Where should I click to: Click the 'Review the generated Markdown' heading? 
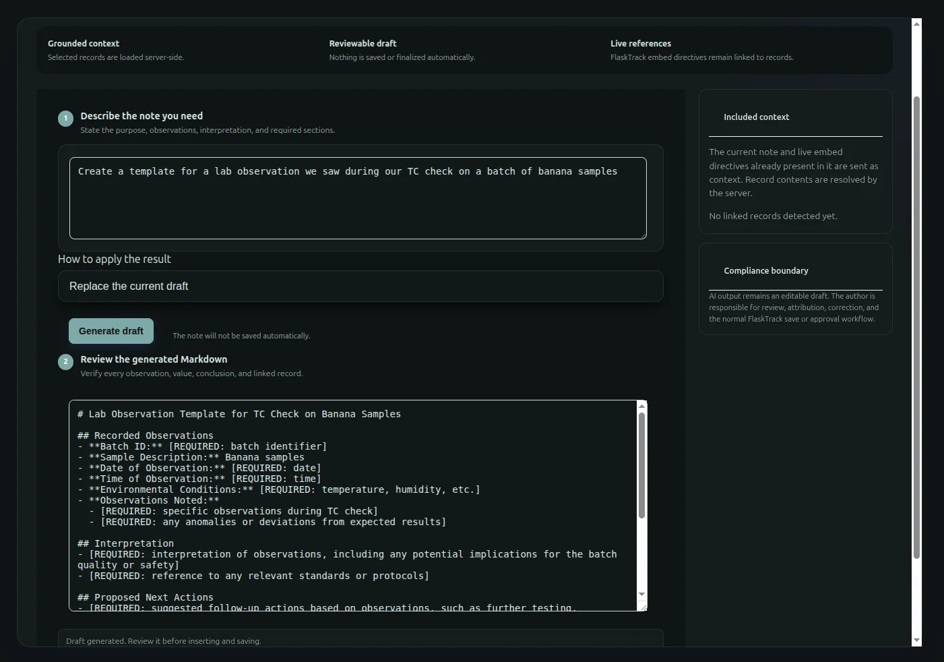(x=154, y=359)
